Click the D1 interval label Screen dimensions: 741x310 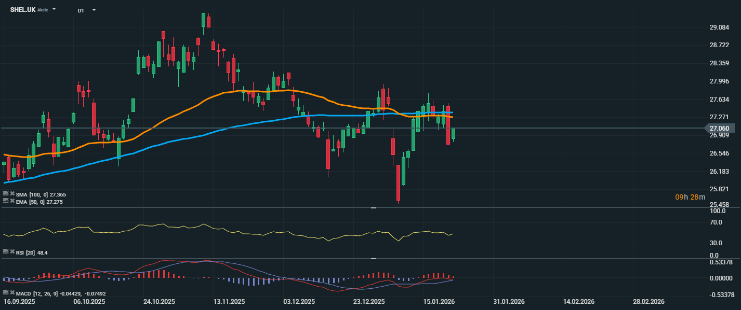[81, 10]
